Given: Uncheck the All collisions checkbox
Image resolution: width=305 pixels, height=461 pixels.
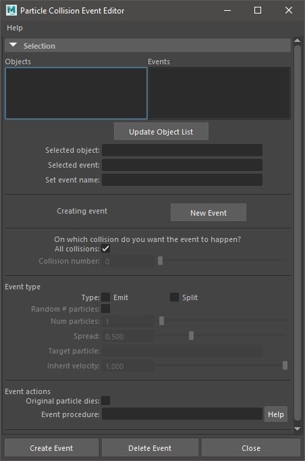Looking at the screenshot, I should (x=106, y=249).
